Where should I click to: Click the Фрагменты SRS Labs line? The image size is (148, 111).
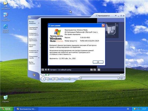62,58
